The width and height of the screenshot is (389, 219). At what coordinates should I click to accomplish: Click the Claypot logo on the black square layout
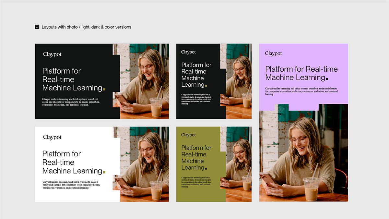pyautogui.click(x=188, y=52)
